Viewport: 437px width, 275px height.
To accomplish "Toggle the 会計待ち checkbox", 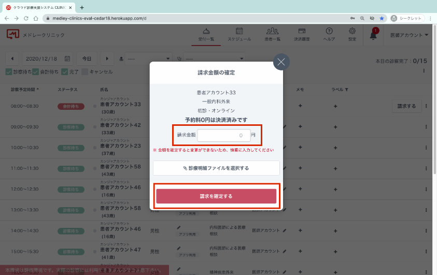I will (37, 72).
